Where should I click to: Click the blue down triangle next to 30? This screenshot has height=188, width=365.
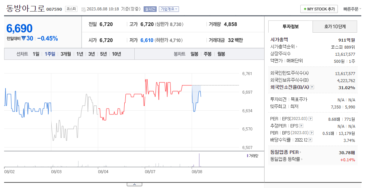(23, 38)
